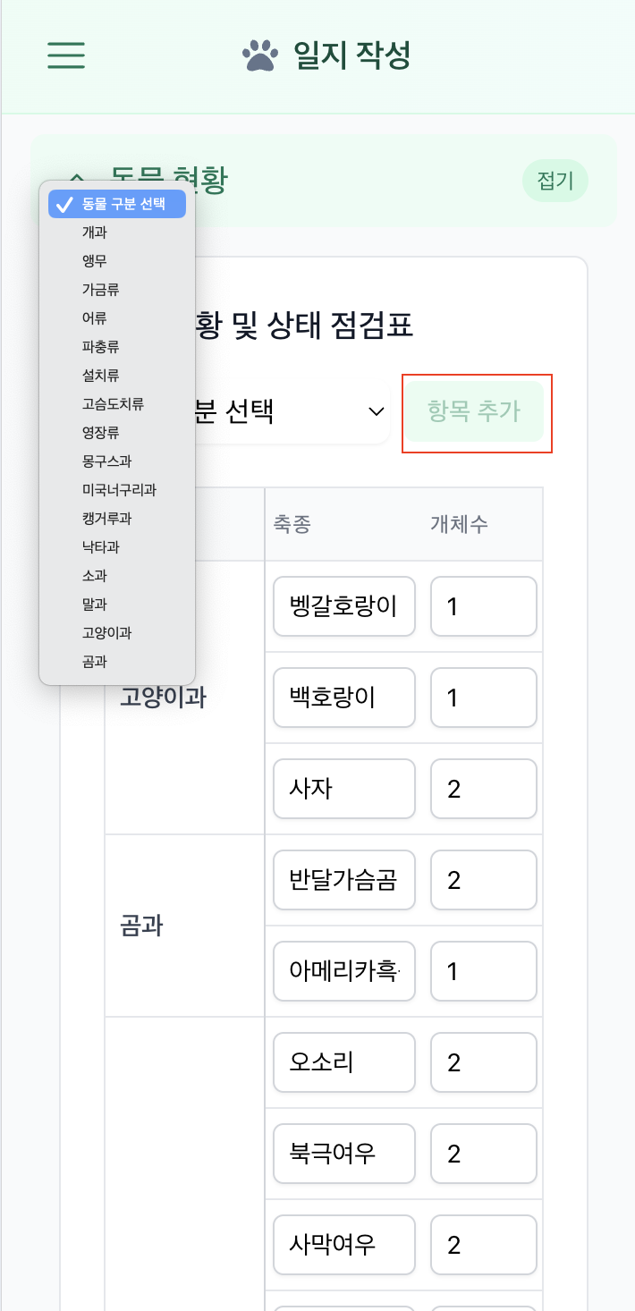
Task: Click the 사막여우 count field
Action: point(483,1245)
